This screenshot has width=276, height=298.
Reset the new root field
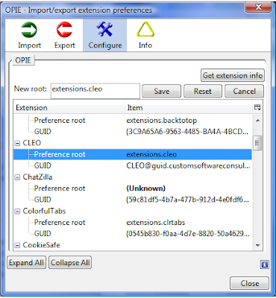pos(203,91)
